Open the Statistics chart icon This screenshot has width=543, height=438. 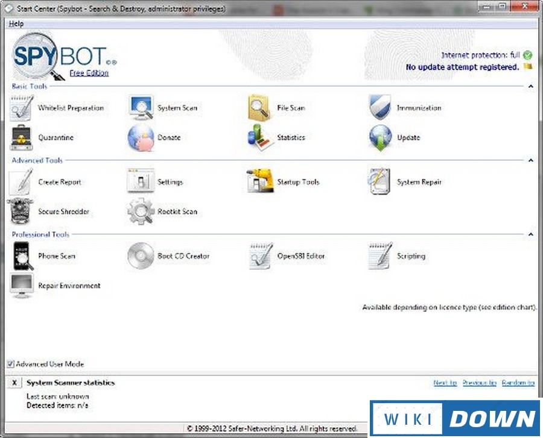click(x=261, y=137)
